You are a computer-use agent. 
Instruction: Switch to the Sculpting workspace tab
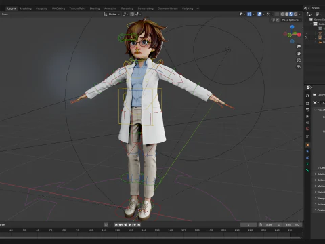point(42,9)
